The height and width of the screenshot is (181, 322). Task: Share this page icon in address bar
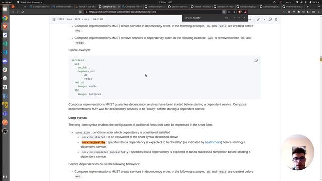234,12
